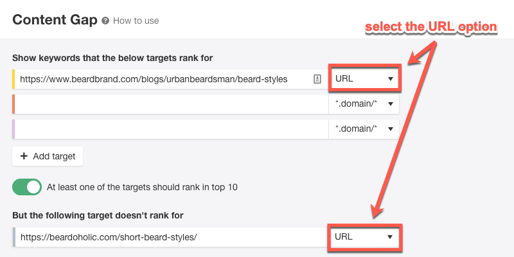This screenshot has height=257, width=514.
Task: Click the yellow color marker of first target
Action: [x=13, y=79]
